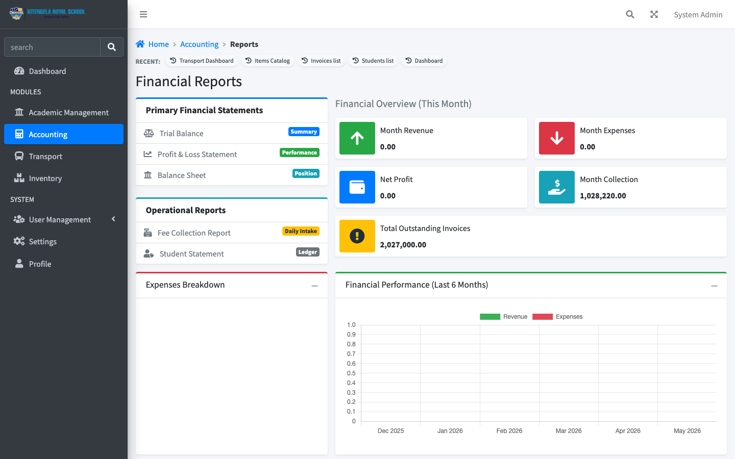Click the Fee Collection cash register icon
The height and width of the screenshot is (459, 735).
tap(148, 233)
